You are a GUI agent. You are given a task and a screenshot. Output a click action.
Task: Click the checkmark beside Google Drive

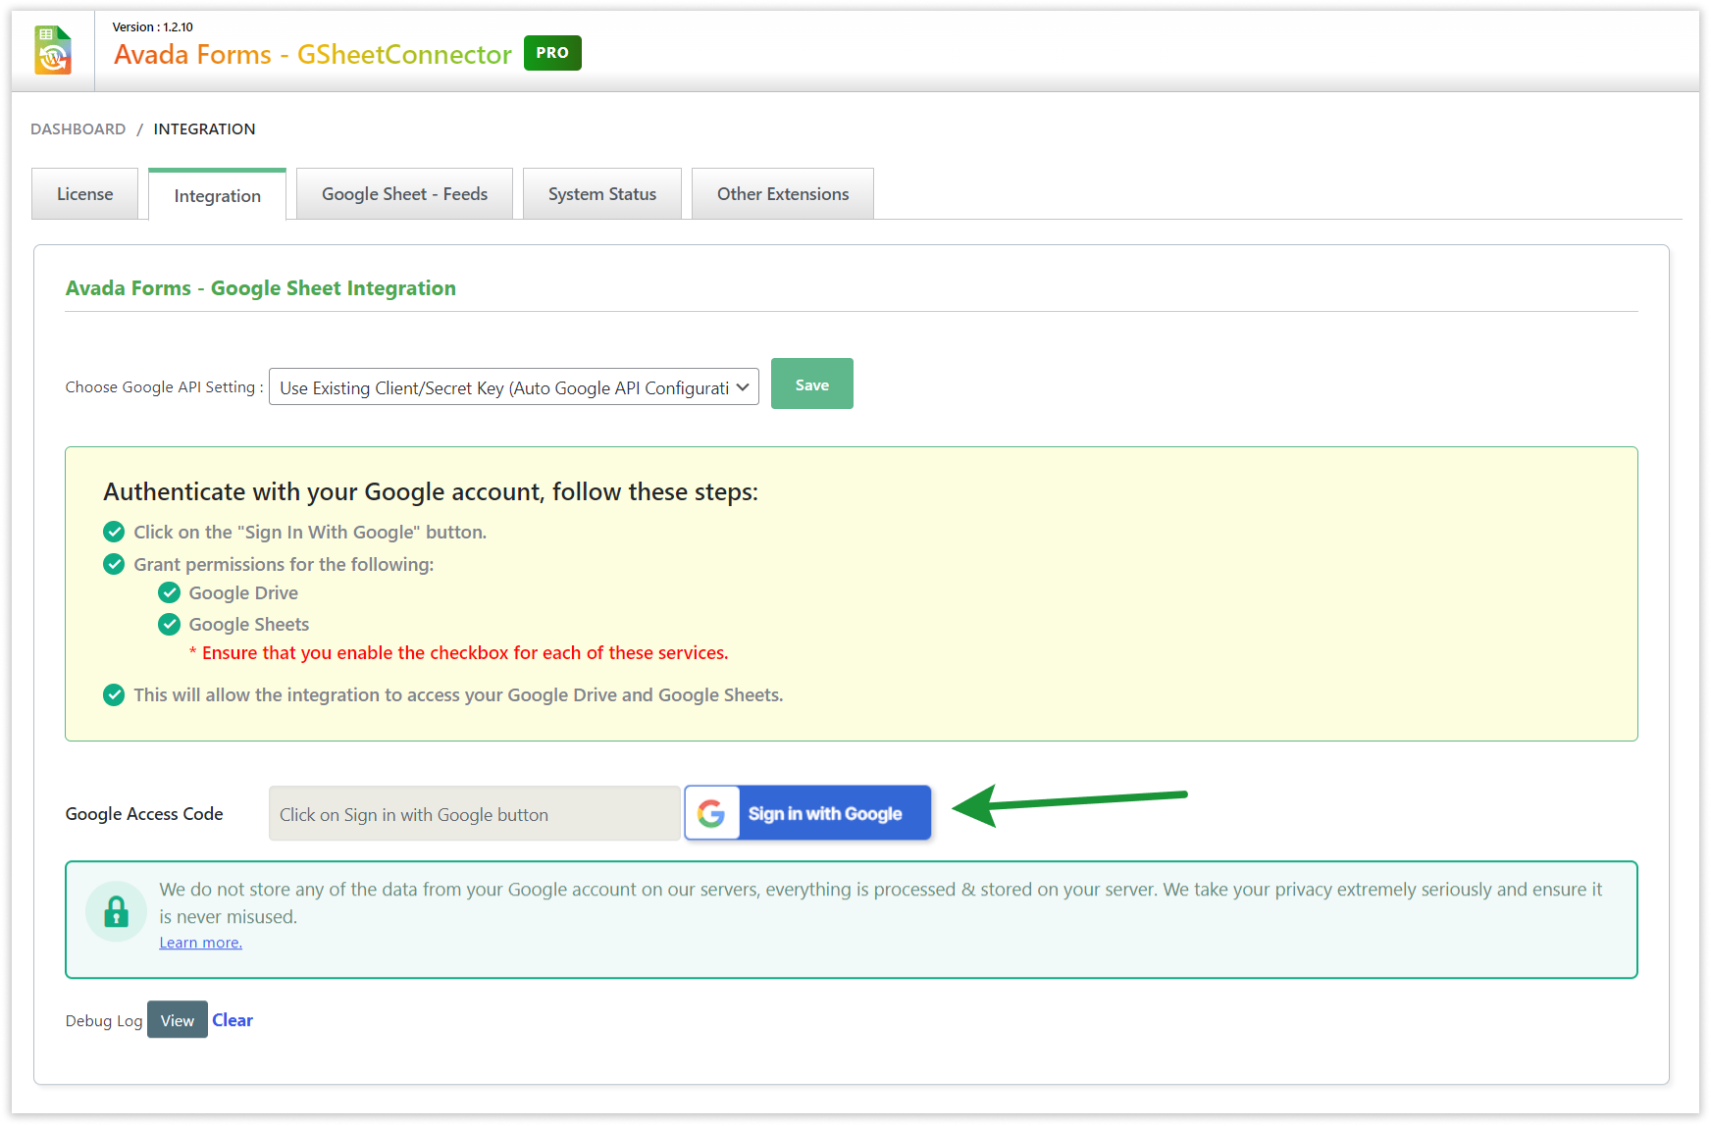(x=169, y=592)
